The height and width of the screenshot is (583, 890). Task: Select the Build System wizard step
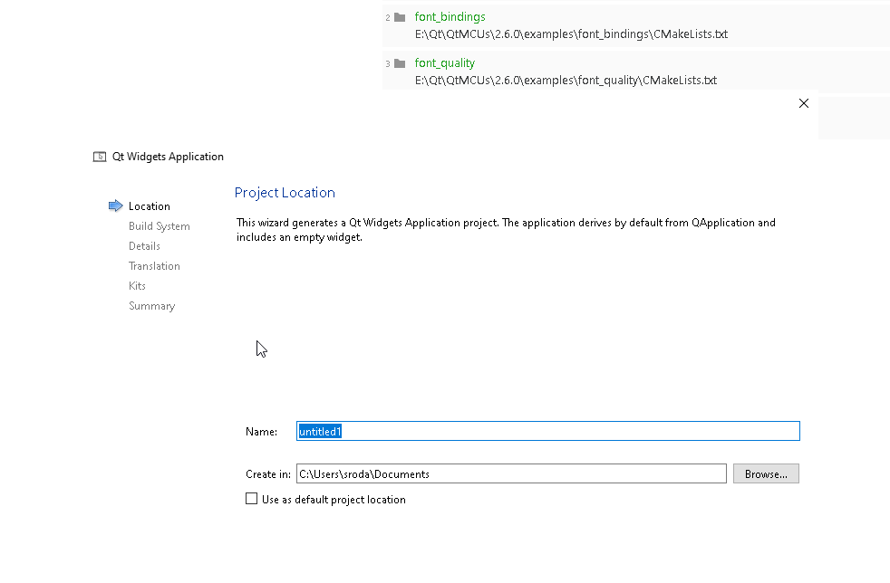160,226
